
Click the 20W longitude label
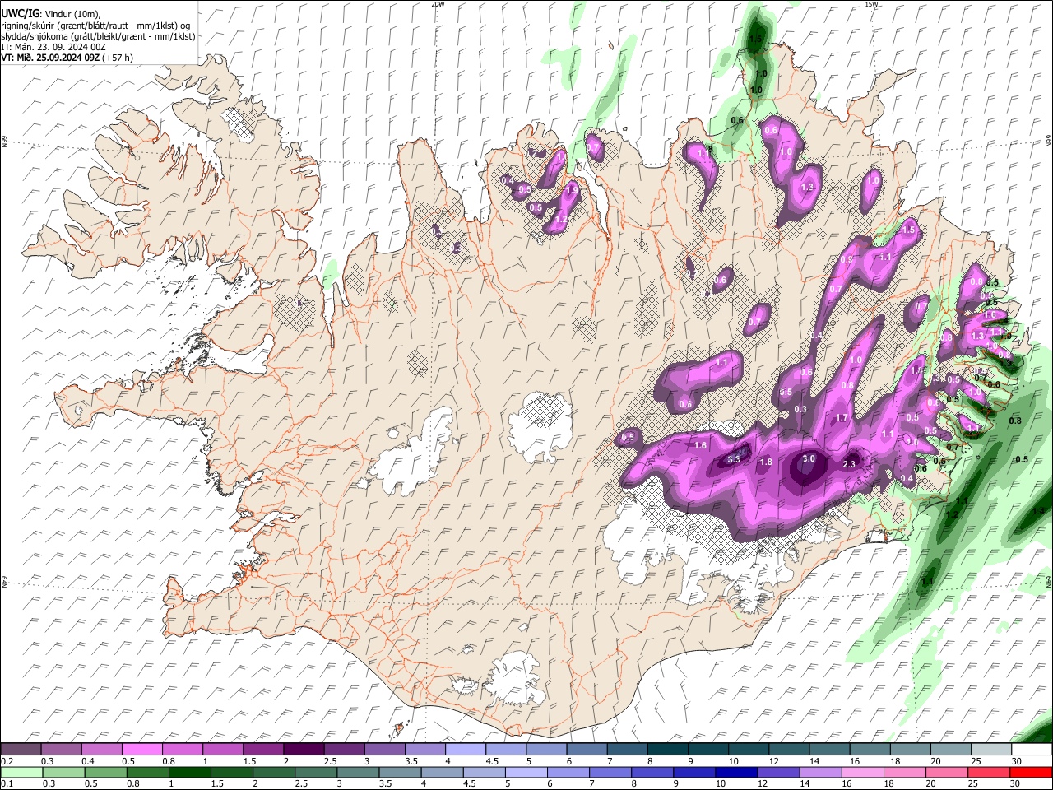click(x=438, y=4)
